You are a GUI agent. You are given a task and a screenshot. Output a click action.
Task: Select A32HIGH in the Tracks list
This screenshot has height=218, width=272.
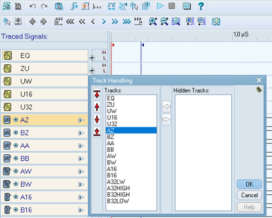pyautogui.click(x=131, y=188)
